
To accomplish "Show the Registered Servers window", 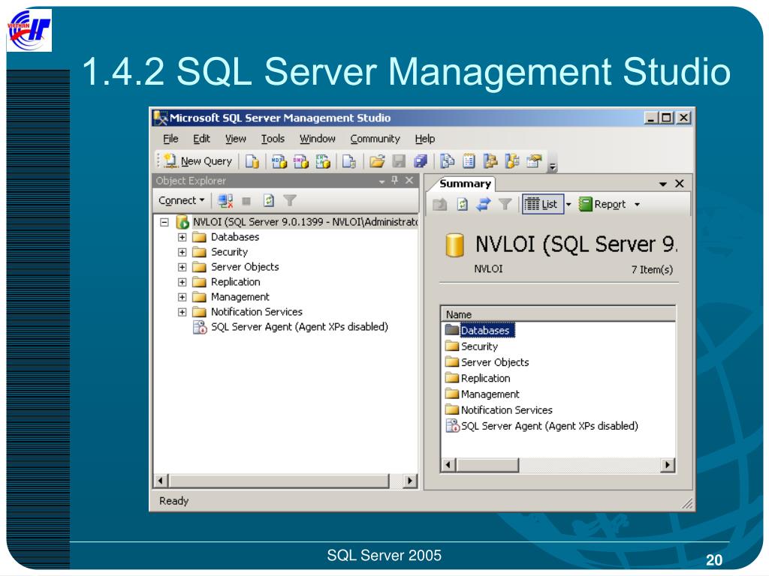I will point(447,161).
